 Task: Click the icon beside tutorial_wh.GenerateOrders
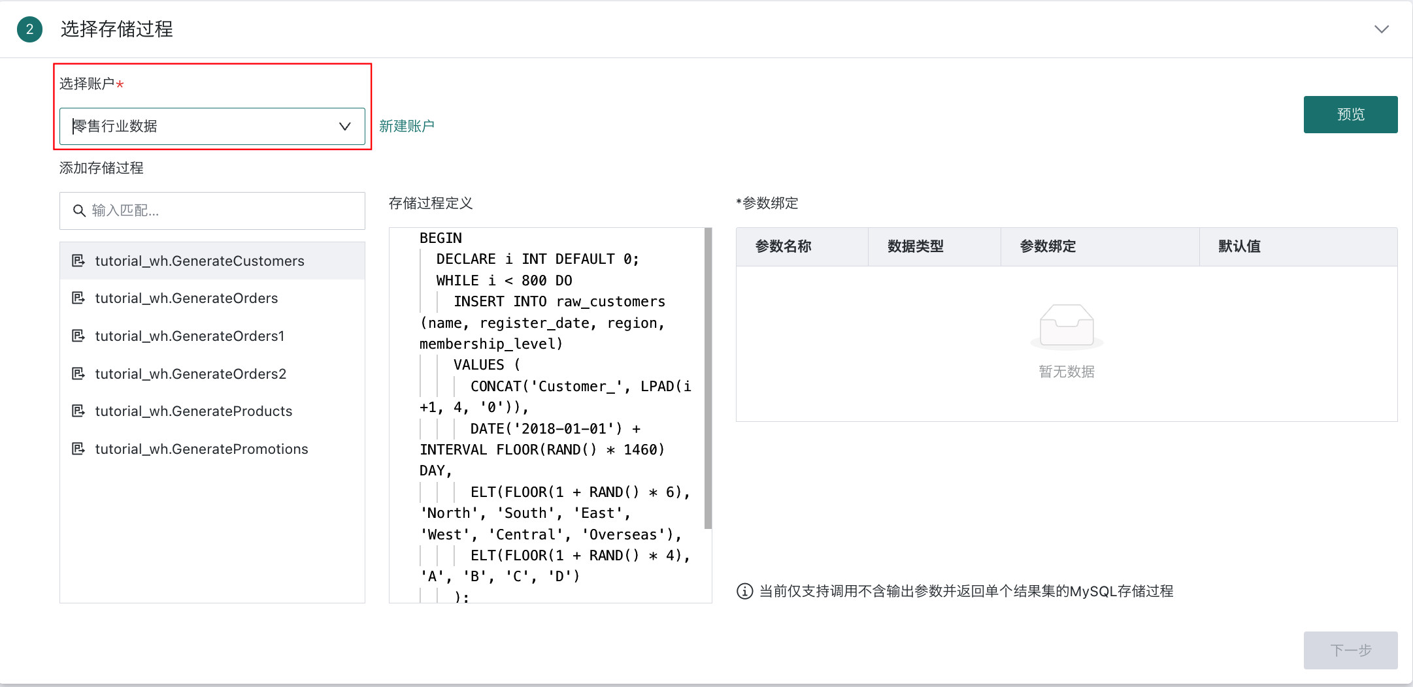click(78, 298)
